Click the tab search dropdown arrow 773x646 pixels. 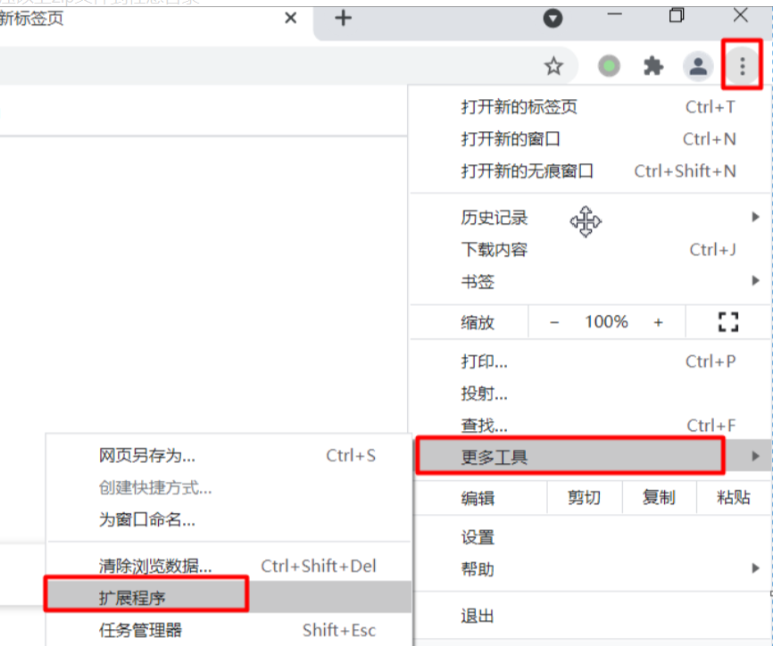553,19
